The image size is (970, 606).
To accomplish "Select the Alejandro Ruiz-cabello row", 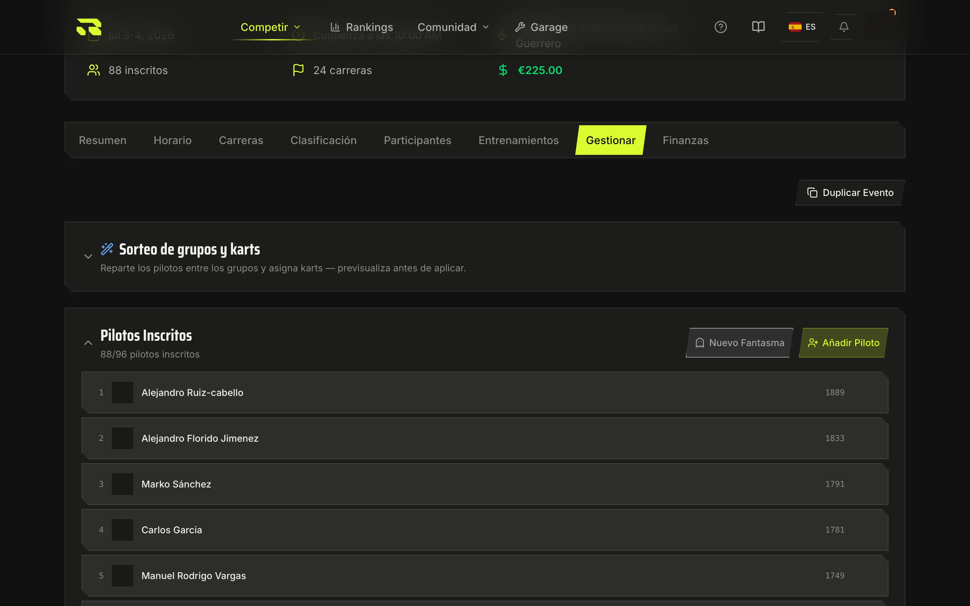I will click(485, 392).
